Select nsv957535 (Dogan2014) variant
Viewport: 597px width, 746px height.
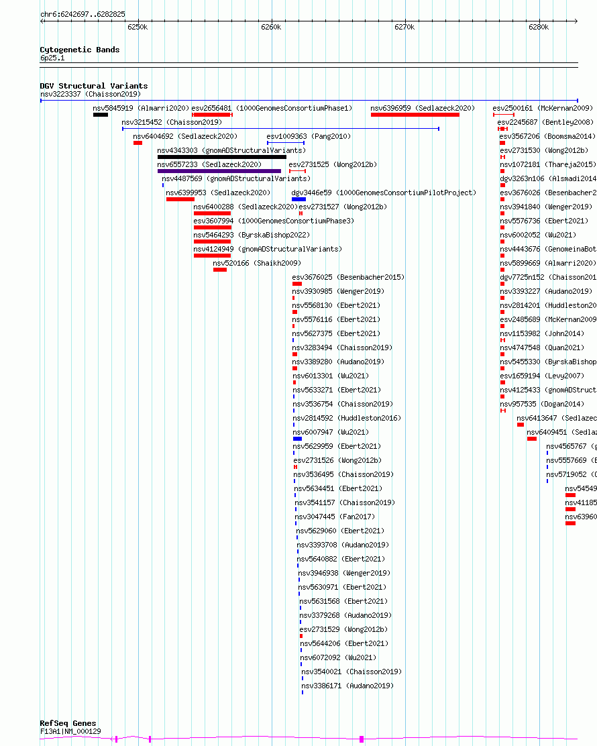tap(542, 404)
